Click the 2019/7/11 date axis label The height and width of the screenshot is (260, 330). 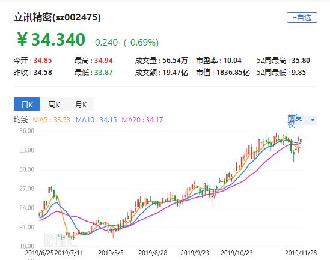point(69,253)
